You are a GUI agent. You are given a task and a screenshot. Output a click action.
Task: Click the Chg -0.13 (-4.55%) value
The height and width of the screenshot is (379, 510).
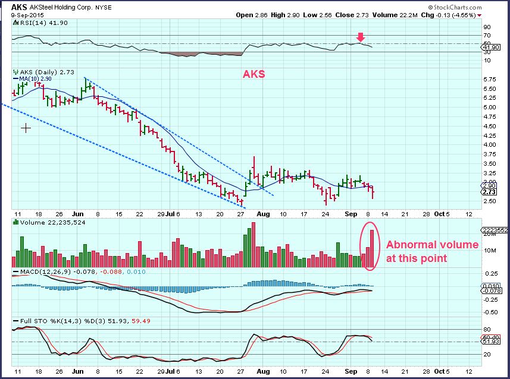[449, 15]
